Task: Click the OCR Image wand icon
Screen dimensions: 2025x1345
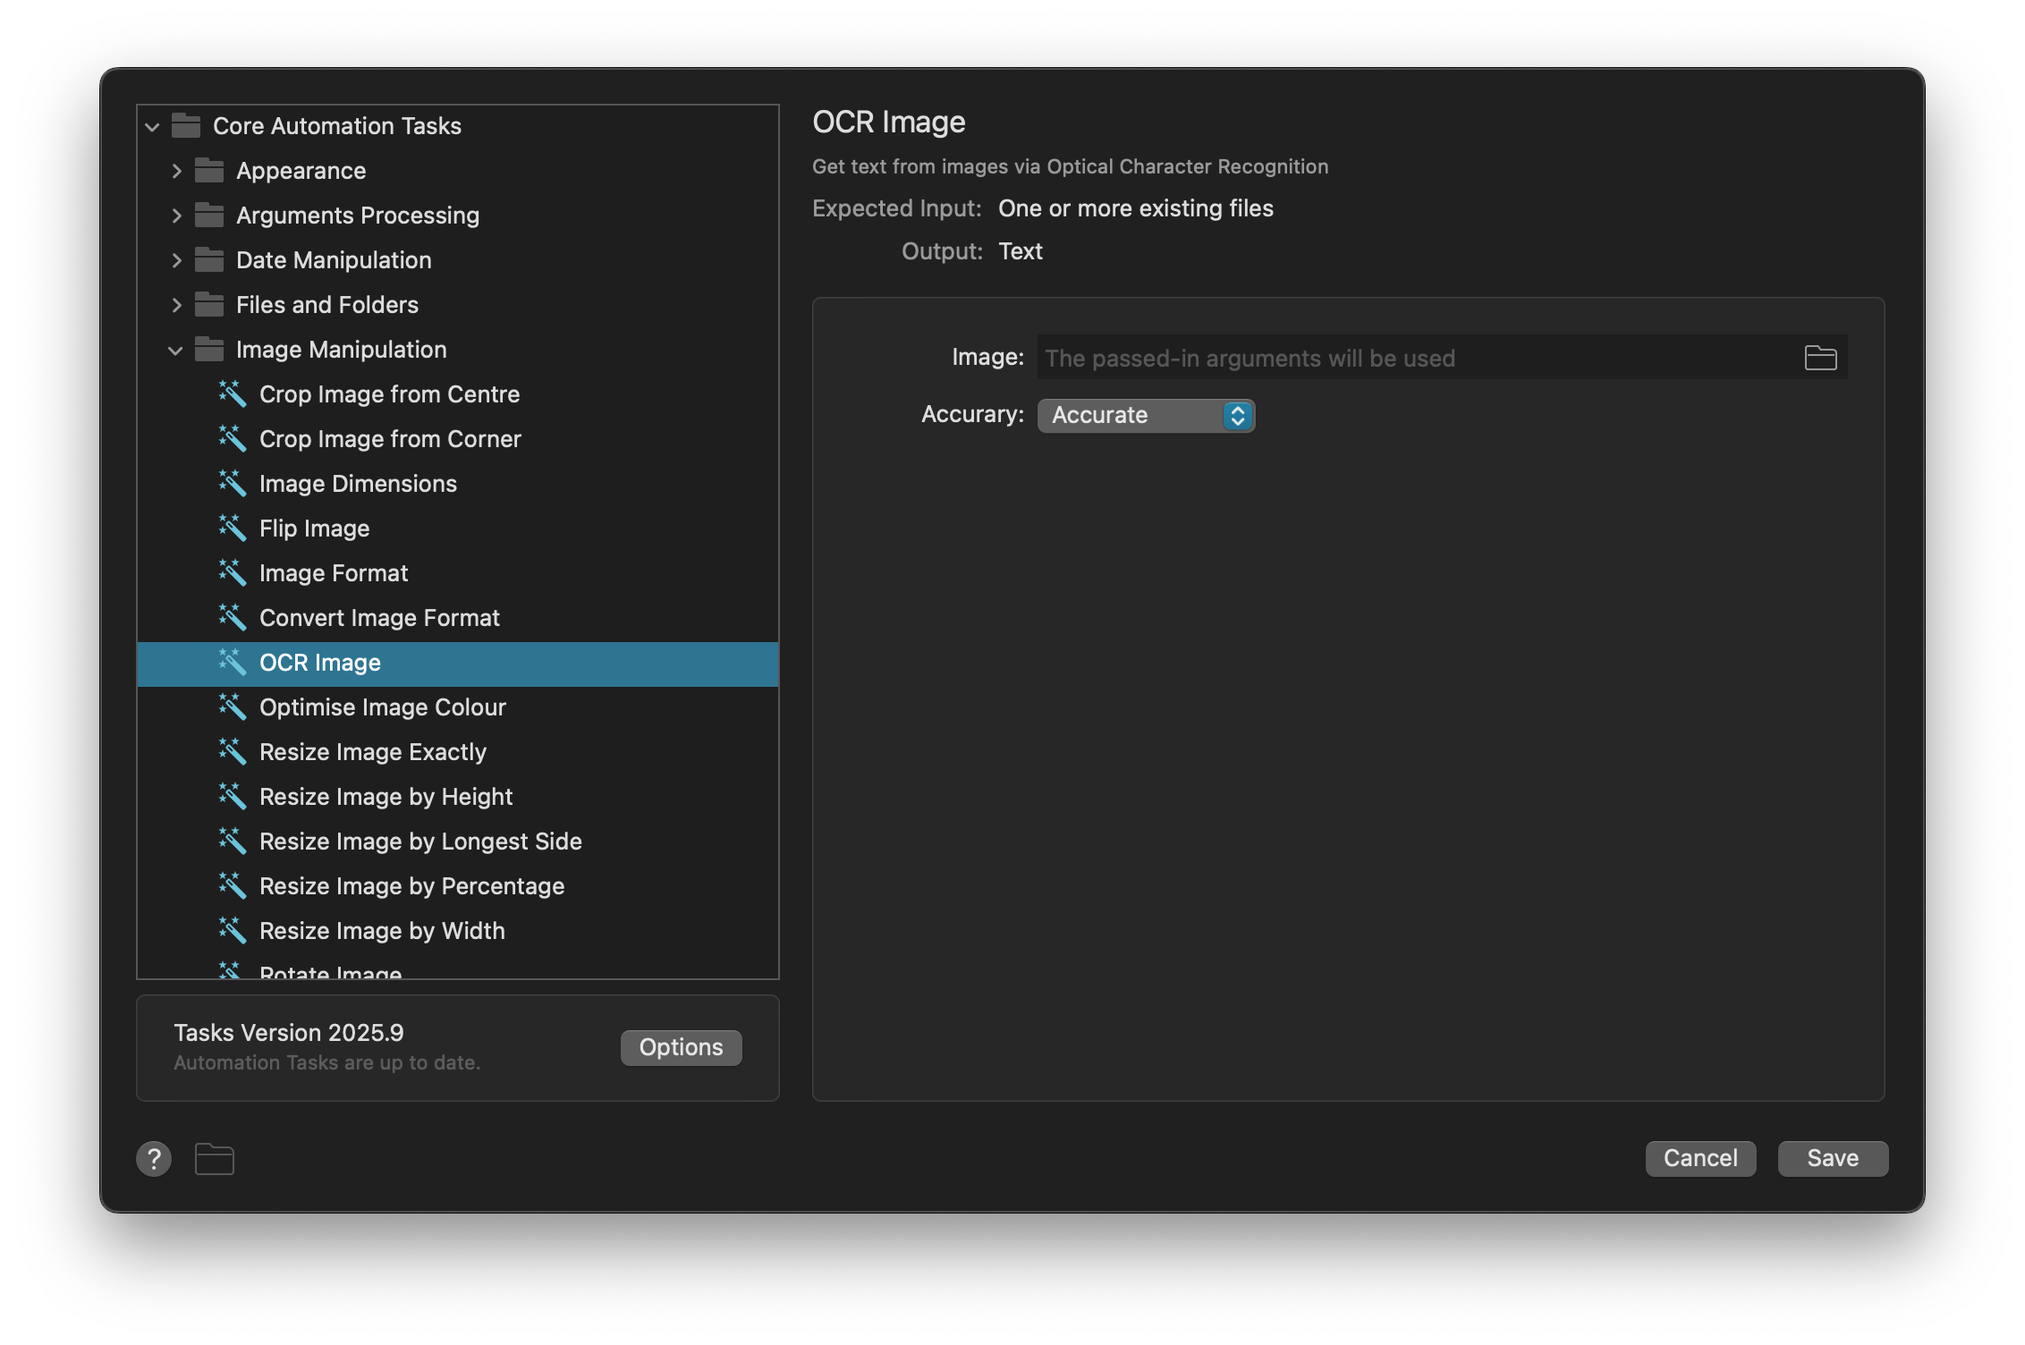Action: tap(233, 662)
